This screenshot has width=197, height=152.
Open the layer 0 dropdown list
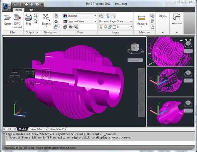[x=131, y=27]
